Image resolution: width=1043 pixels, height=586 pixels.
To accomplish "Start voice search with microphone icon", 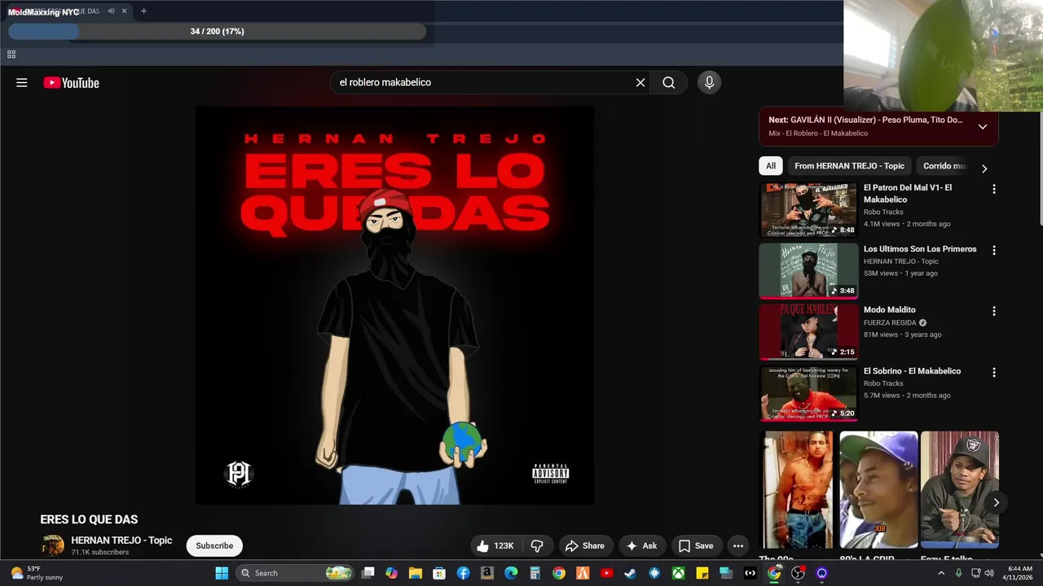I will (709, 82).
